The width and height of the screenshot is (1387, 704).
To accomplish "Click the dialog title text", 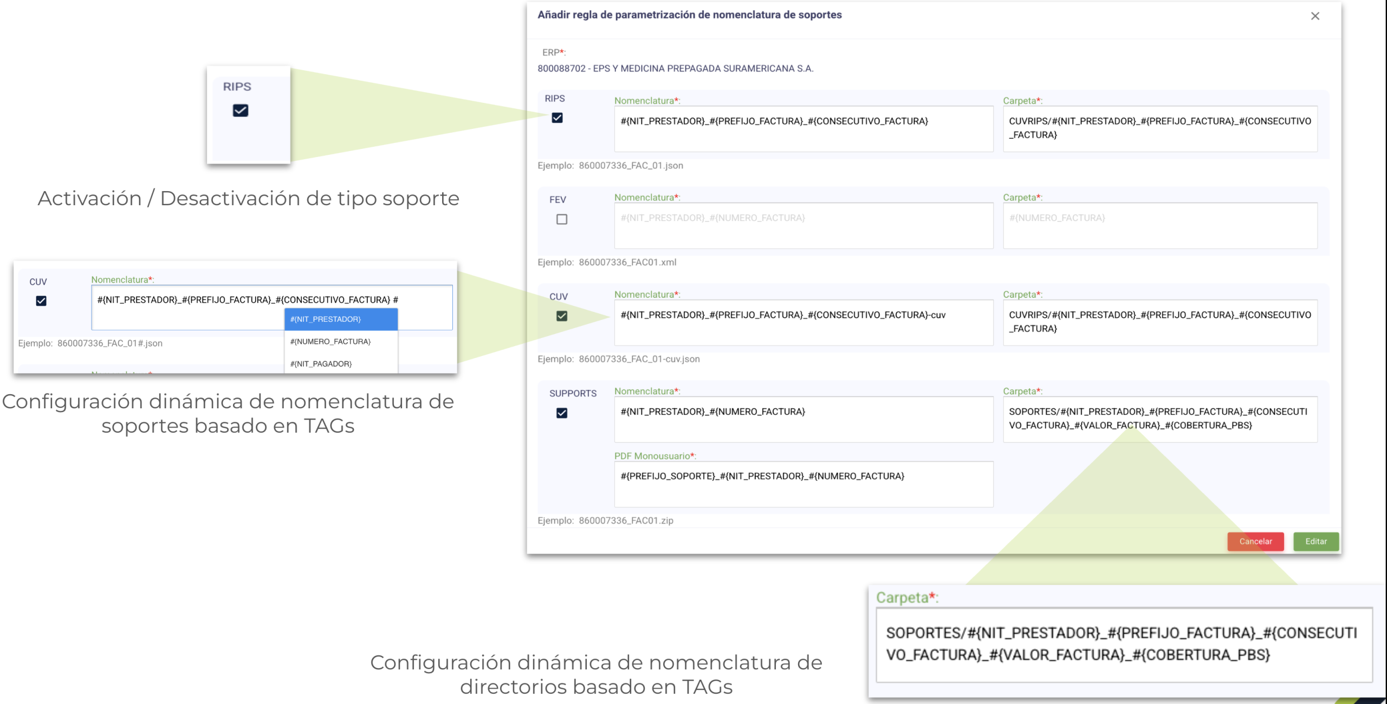I will (689, 15).
